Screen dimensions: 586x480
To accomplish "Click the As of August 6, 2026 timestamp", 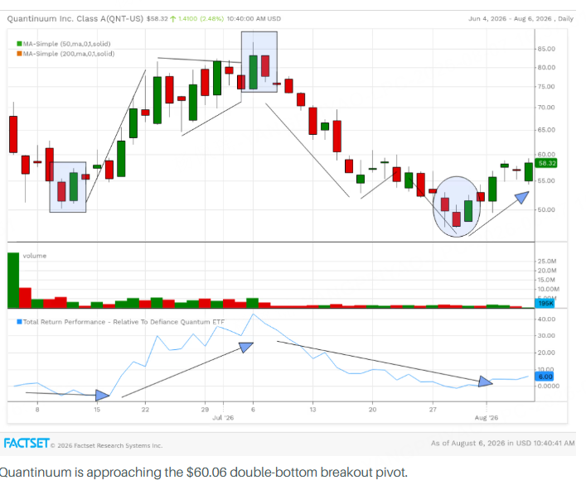I will (502, 444).
